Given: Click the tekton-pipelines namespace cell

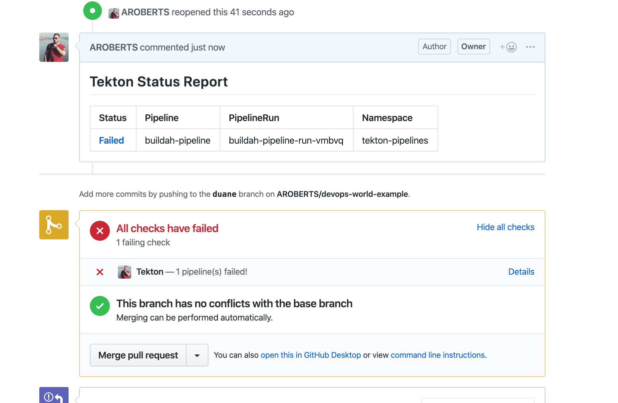Looking at the screenshot, I should click(x=395, y=140).
